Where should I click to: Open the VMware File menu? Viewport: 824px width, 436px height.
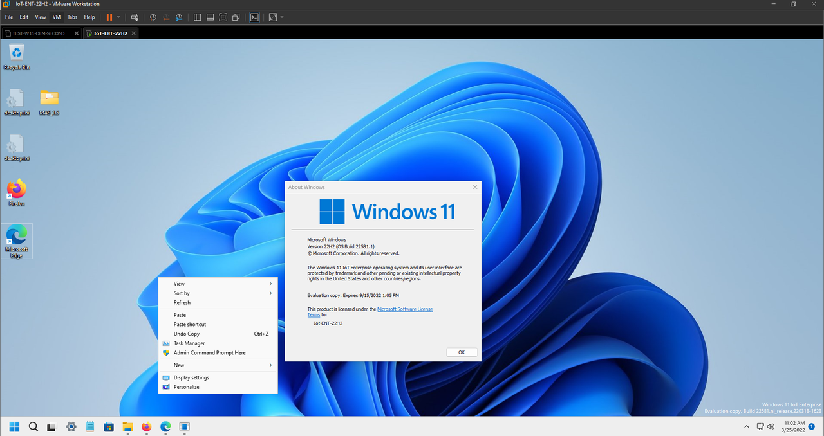pos(9,17)
